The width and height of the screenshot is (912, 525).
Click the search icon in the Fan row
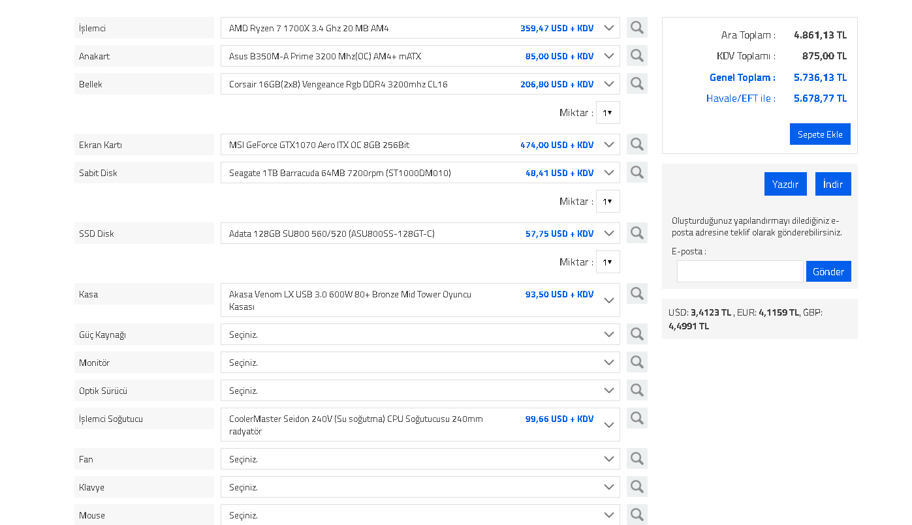637,458
